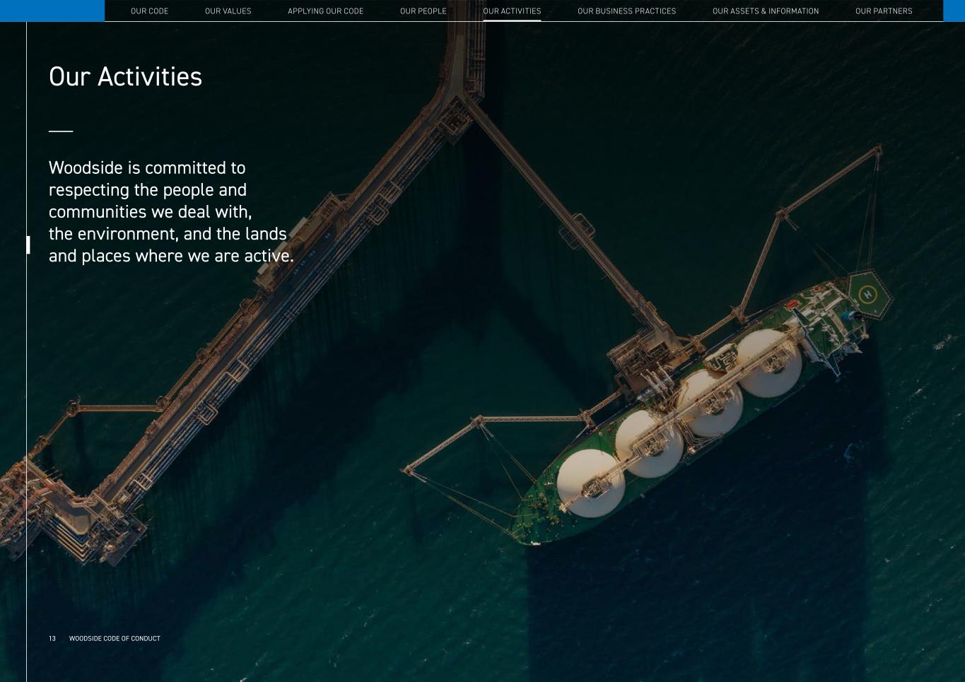Click the "Woodside is committed to" paragraph
The height and width of the screenshot is (682, 965).
[170, 211]
